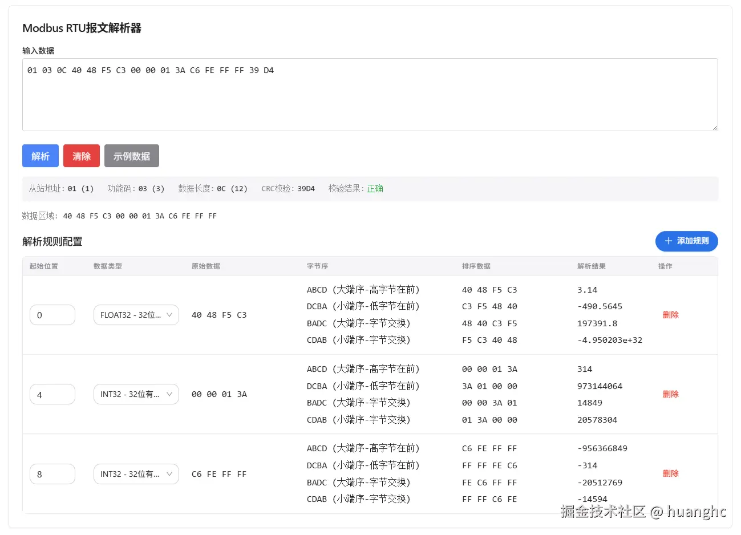The image size is (741, 535).
Task: Click parsed result 3.14
Action: (587, 290)
